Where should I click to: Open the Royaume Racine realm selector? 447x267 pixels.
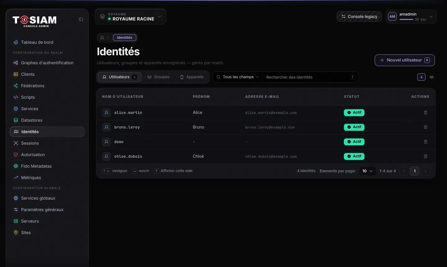[x=130, y=17]
